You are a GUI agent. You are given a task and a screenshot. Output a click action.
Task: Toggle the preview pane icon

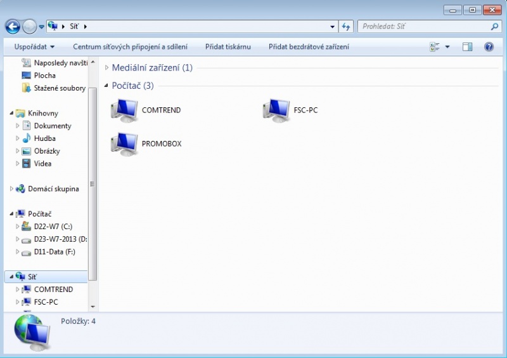pyautogui.click(x=467, y=47)
